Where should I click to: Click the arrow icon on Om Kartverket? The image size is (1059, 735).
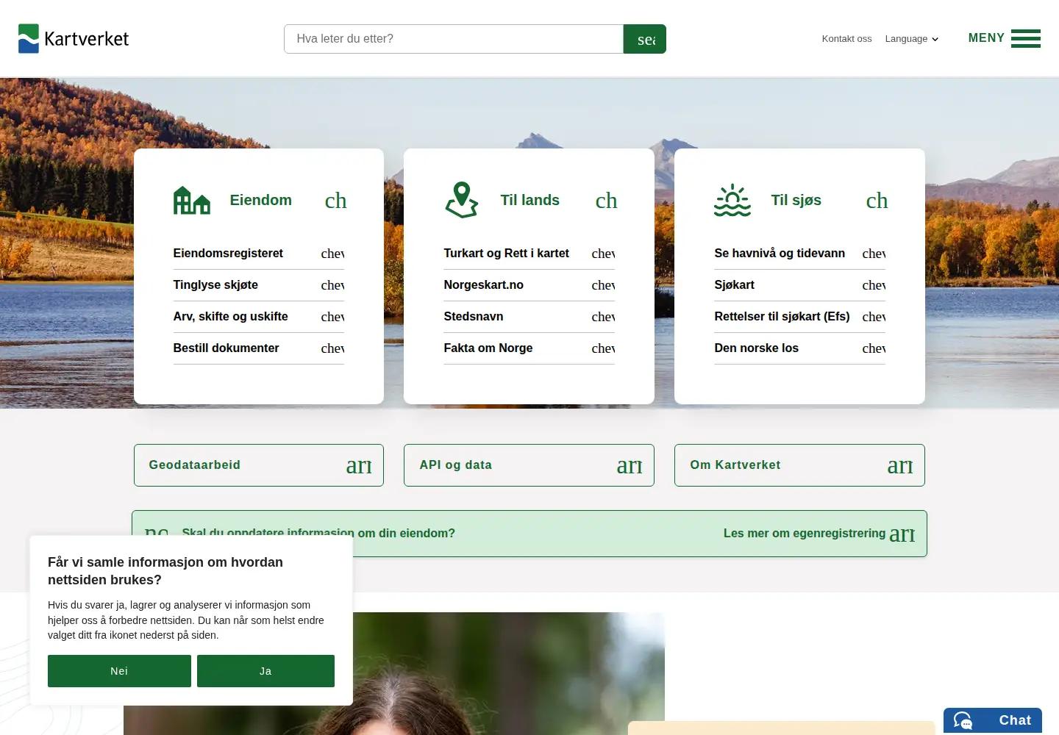pyautogui.click(x=900, y=465)
